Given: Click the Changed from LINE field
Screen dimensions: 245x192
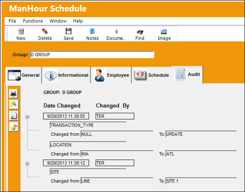Looking at the screenshot, I should [117, 181].
